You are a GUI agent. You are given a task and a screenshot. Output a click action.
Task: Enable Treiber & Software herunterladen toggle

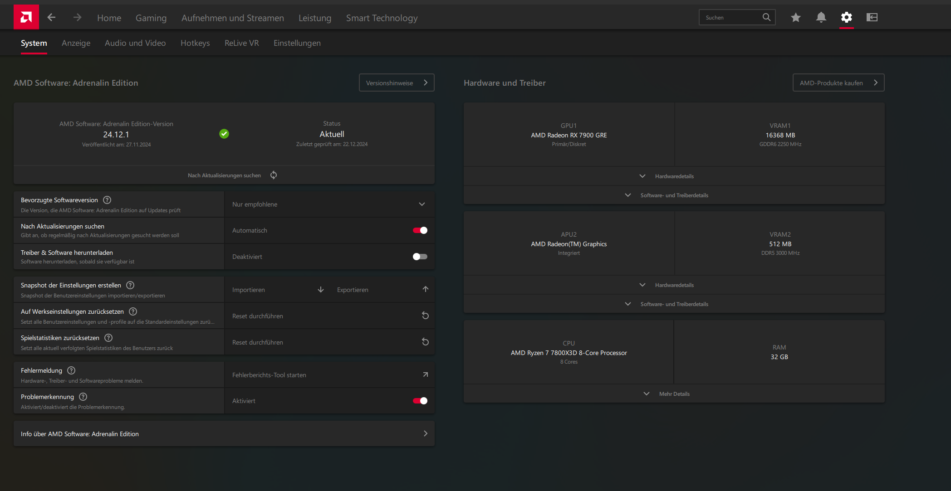tap(420, 257)
